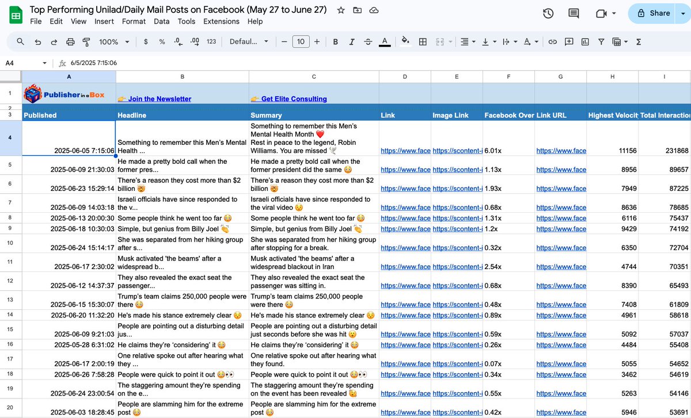Open more number formats (123)

pyautogui.click(x=211, y=41)
